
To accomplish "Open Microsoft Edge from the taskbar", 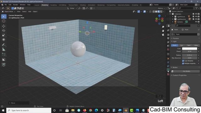I will (96, 110).
